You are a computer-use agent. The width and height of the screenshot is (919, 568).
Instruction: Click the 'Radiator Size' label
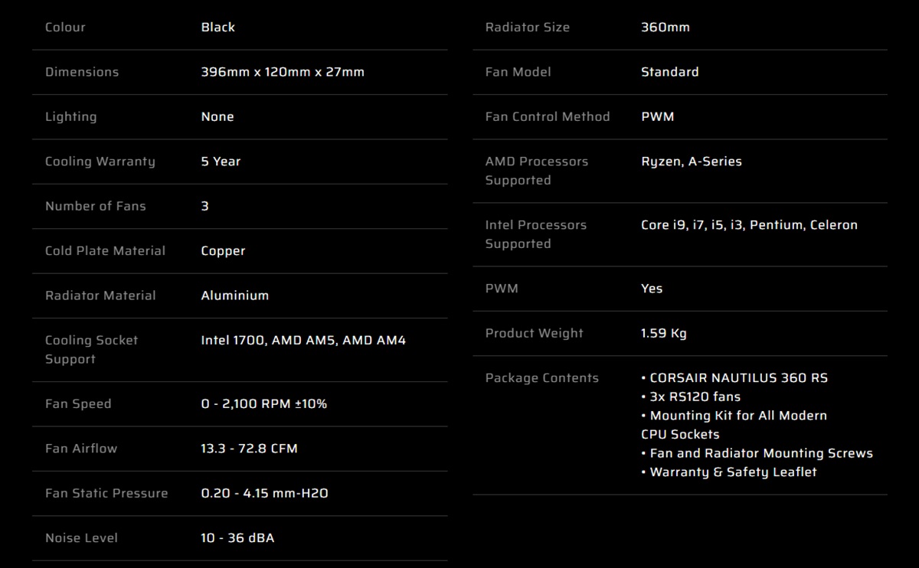pos(528,28)
